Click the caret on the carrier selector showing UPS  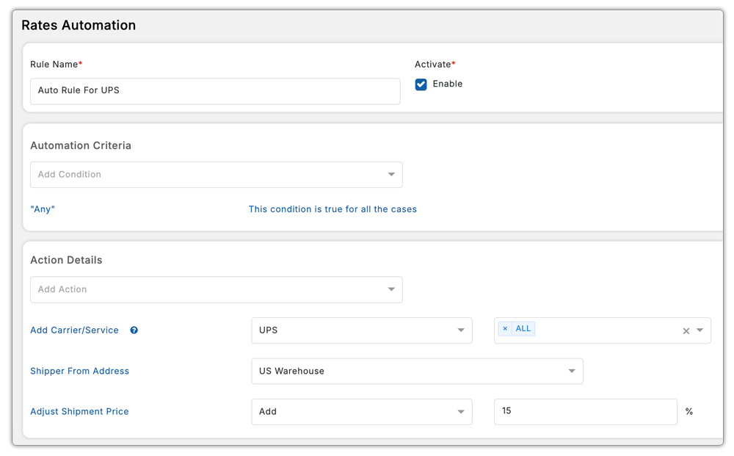pyautogui.click(x=462, y=330)
